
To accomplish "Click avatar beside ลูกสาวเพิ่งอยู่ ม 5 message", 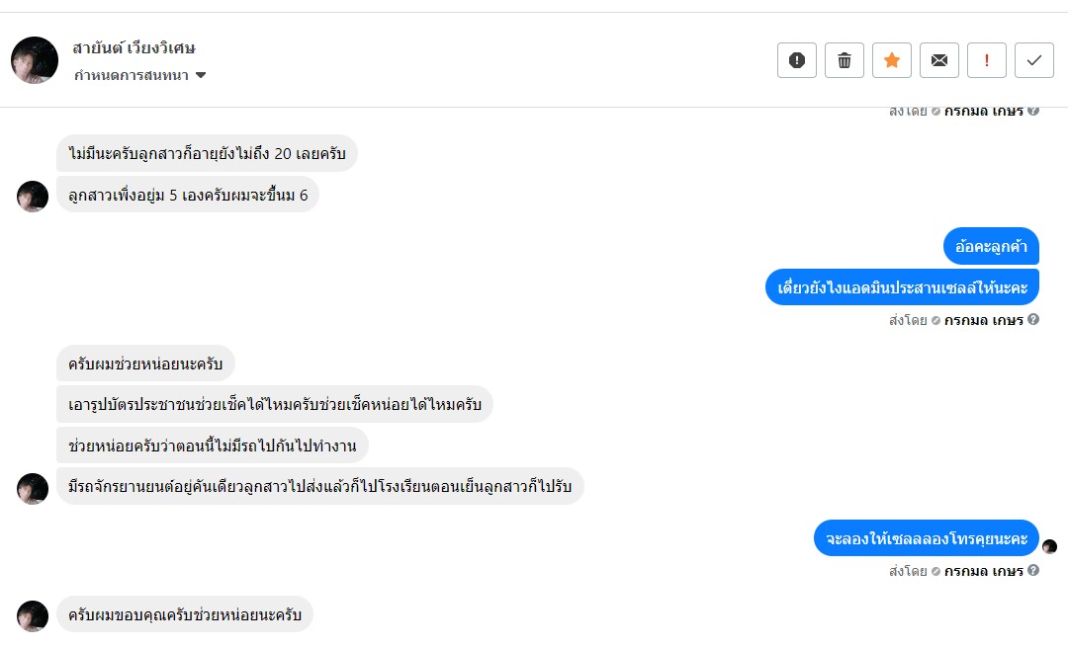I will (33, 196).
